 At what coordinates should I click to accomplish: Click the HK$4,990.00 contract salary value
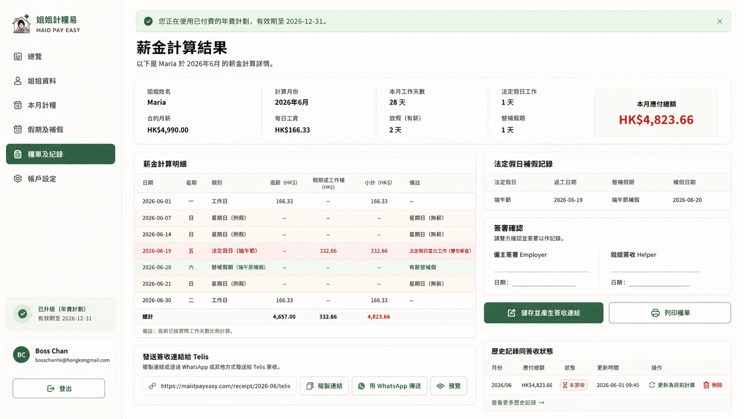pyautogui.click(x=168, y=130)
